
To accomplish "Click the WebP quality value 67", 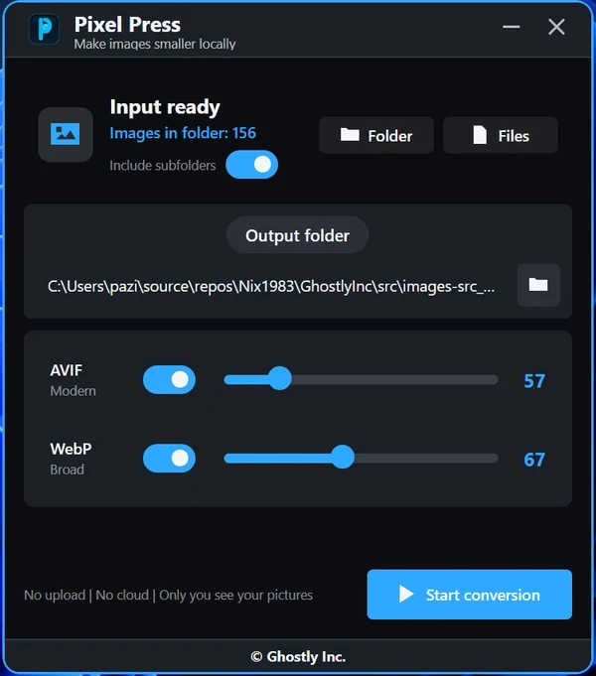I will [x=534, y=460].
